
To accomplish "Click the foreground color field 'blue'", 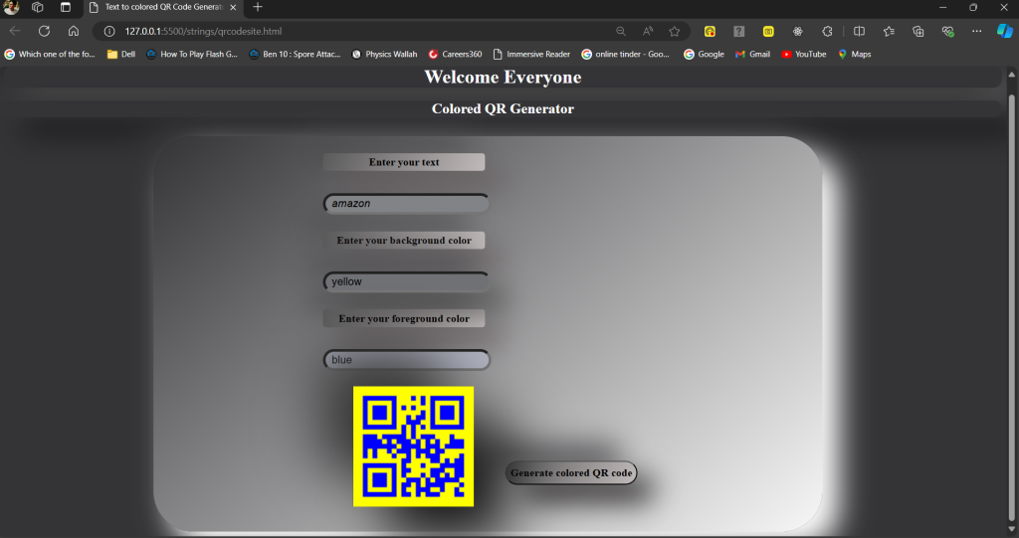I will (x=406, y=359).
